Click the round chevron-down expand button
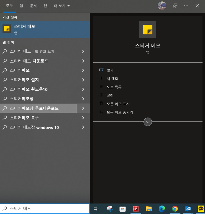 [148, 122]
